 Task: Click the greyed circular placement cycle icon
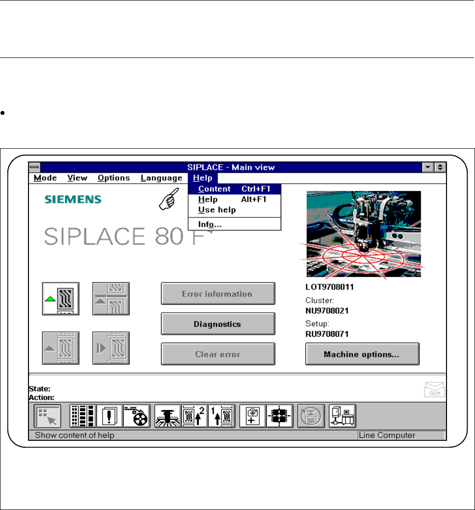click(x=311, y=416)
